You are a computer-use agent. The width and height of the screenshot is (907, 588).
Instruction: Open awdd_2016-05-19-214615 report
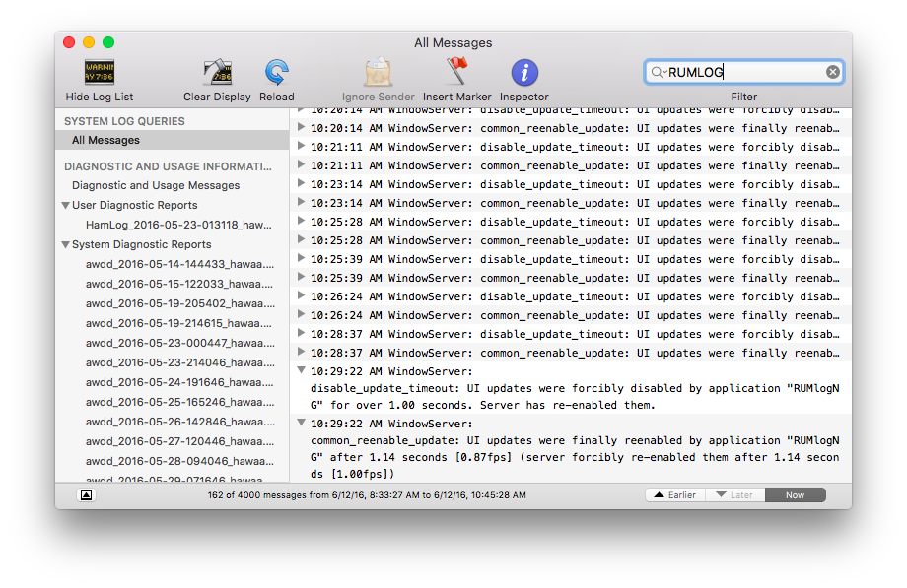[x=178, y=323]
